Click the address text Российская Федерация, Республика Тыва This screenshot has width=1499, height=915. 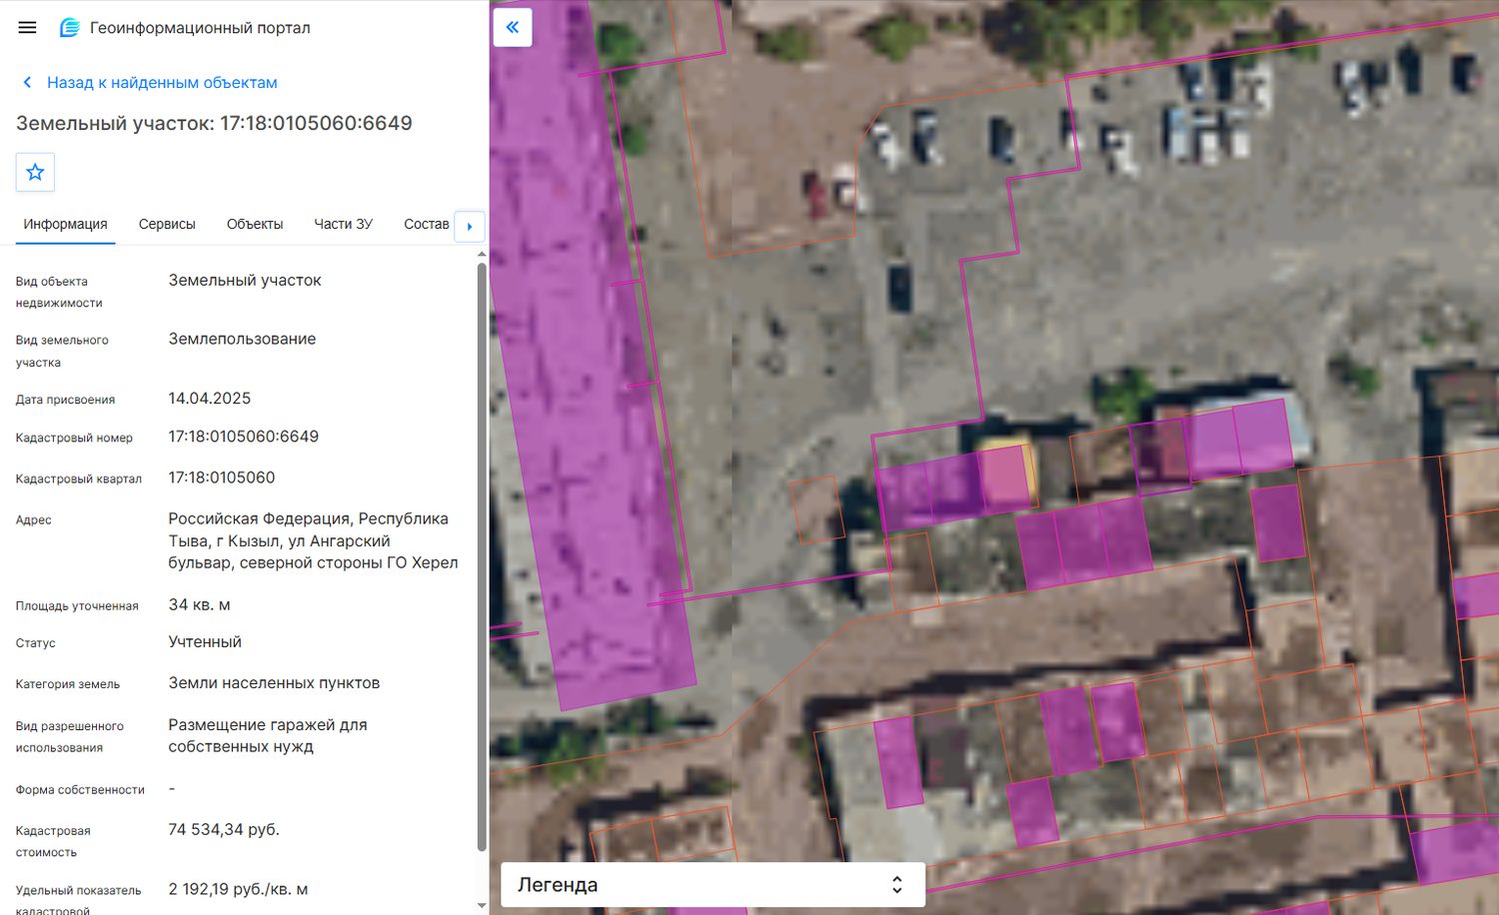[313, 540]
